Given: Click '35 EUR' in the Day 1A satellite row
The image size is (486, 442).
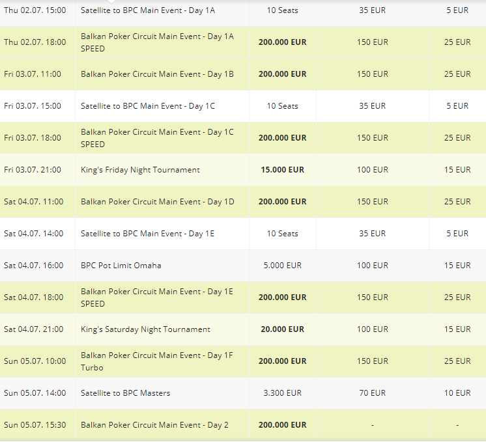Looking at the screenshot, I should click(x=372, y=10).
